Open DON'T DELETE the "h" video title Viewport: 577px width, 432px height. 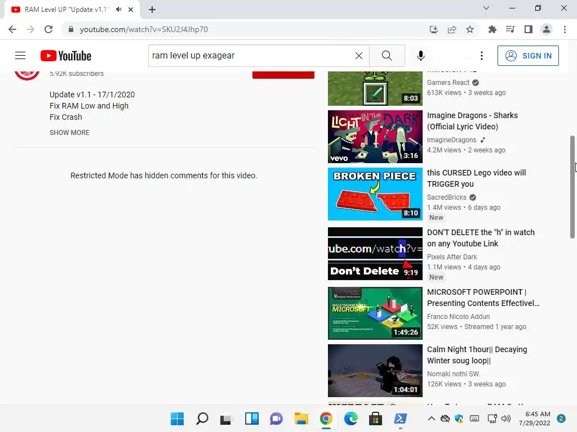pos(481,238)
